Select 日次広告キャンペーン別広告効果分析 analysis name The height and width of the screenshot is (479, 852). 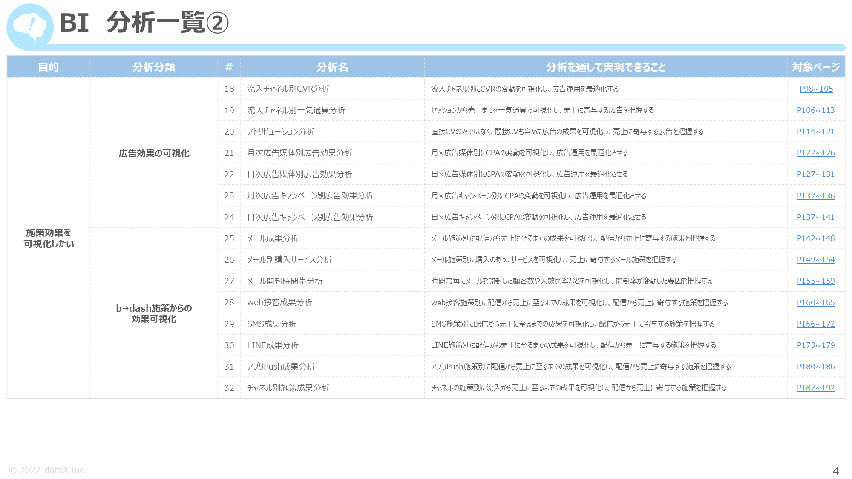click(x=310, y=217)
